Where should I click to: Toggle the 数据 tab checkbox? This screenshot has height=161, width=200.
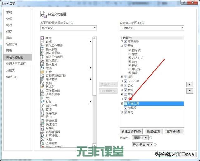[x=126, y=90]
